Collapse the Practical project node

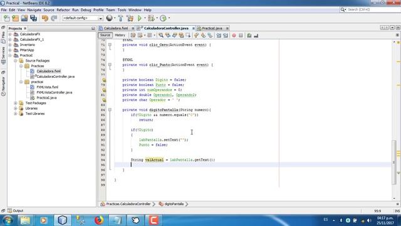pos(10,55)
